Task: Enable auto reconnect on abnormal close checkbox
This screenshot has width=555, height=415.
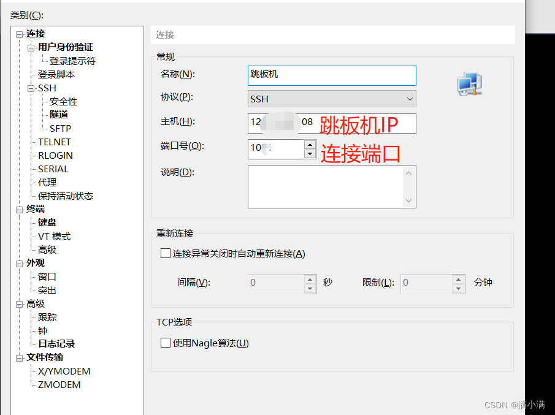Action: coord(166,253)
